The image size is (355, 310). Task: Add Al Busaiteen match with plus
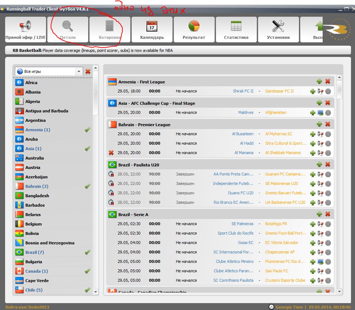coord(312,134)
